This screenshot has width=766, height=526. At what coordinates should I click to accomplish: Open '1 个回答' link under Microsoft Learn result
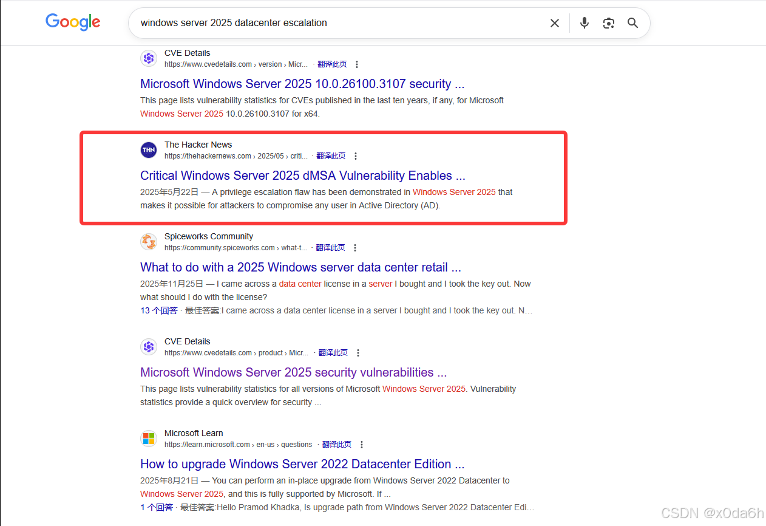(157, 507)
